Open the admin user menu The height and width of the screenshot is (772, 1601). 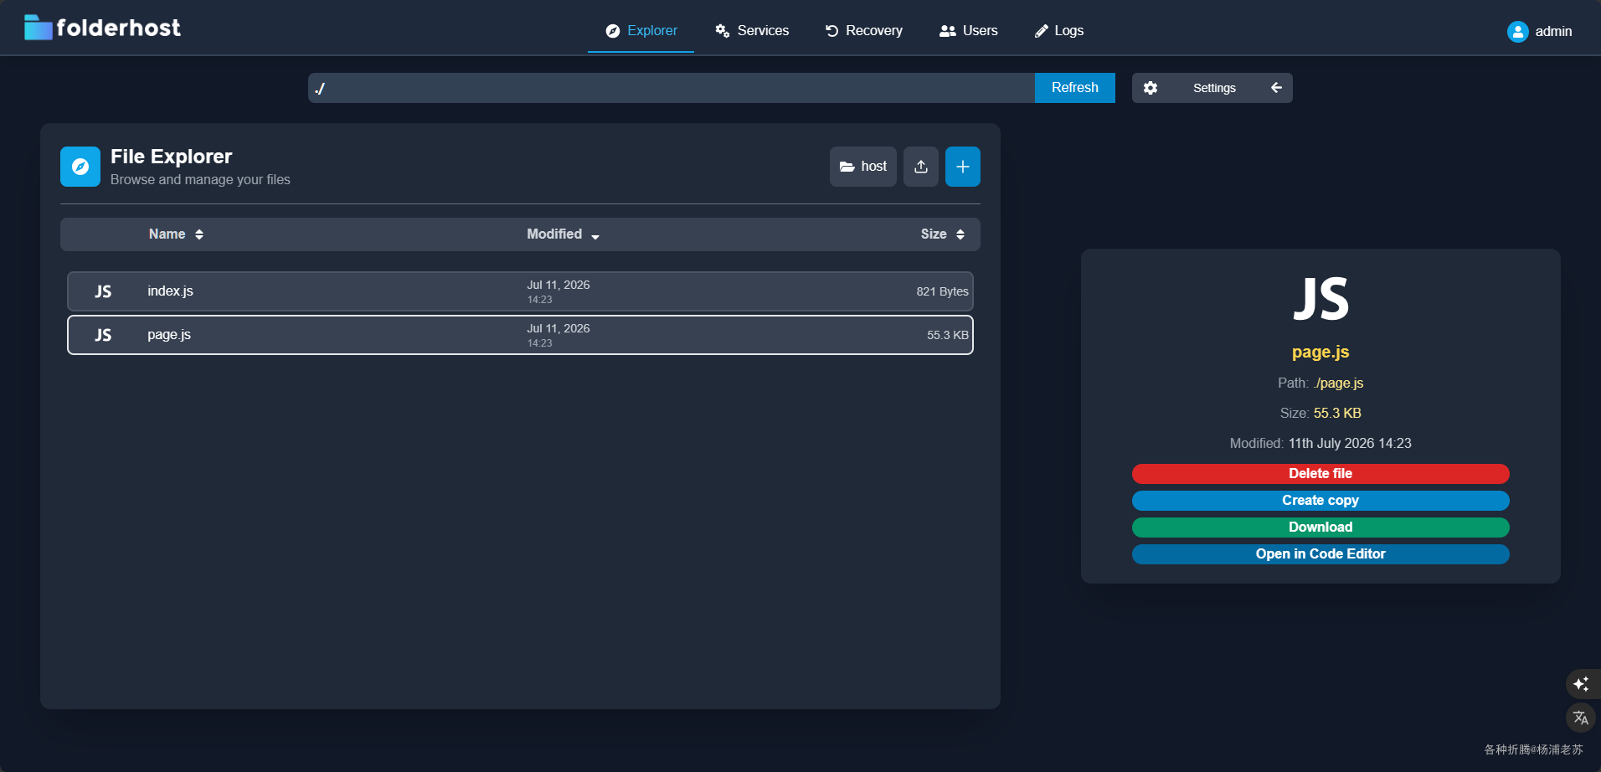coord(1539,32)
